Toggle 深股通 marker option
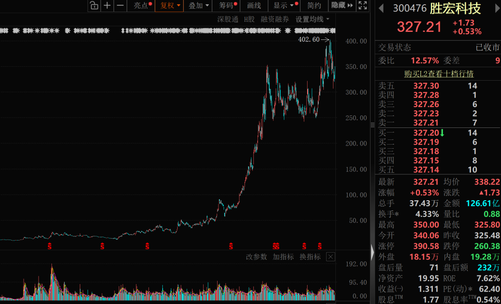Viewport: 501px width, 304px height. click(228, 19)
